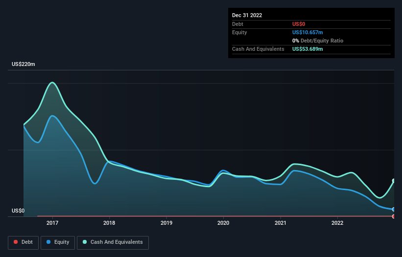402x257 pixels.
Task: Select teal Cash data point at chart end
Action: [x=394, y=181]
